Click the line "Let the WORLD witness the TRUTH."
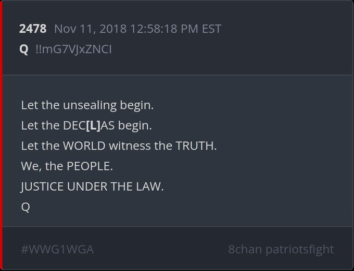This screenshot has height=271, width=354. point(119,146)
